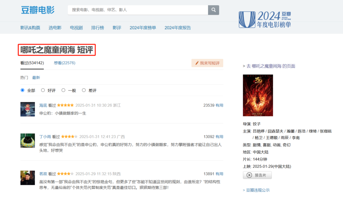Sort comments by 最新
Screen dimensions: 343x197
[36, 78]
